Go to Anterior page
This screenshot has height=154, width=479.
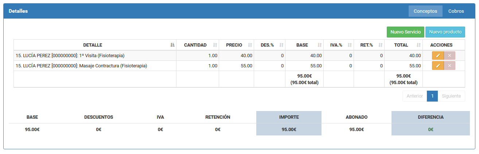[415, 96]
